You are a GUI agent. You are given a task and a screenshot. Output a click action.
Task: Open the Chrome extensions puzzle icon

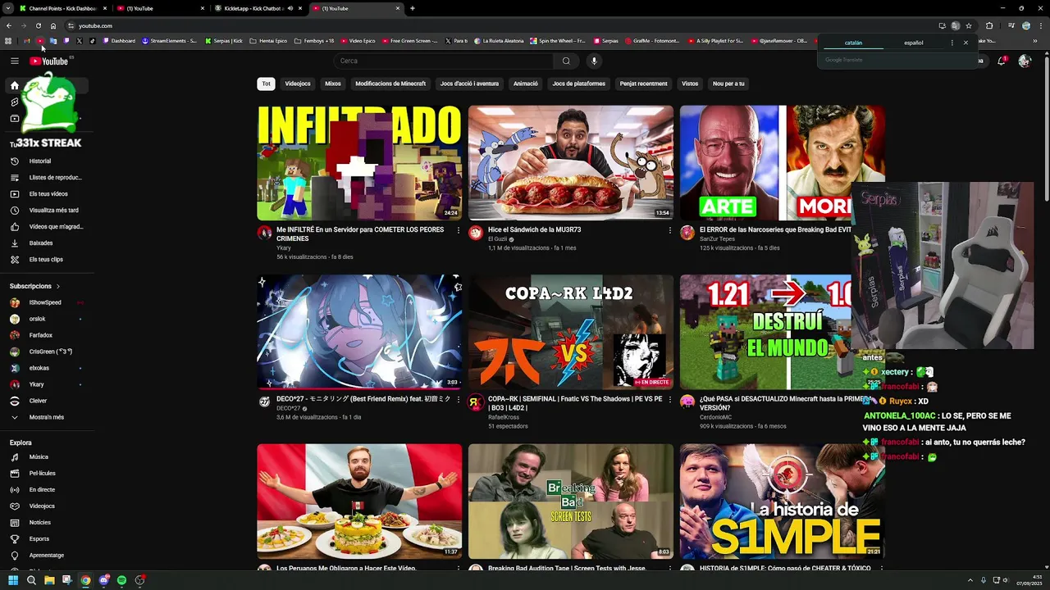pos(988,25)
